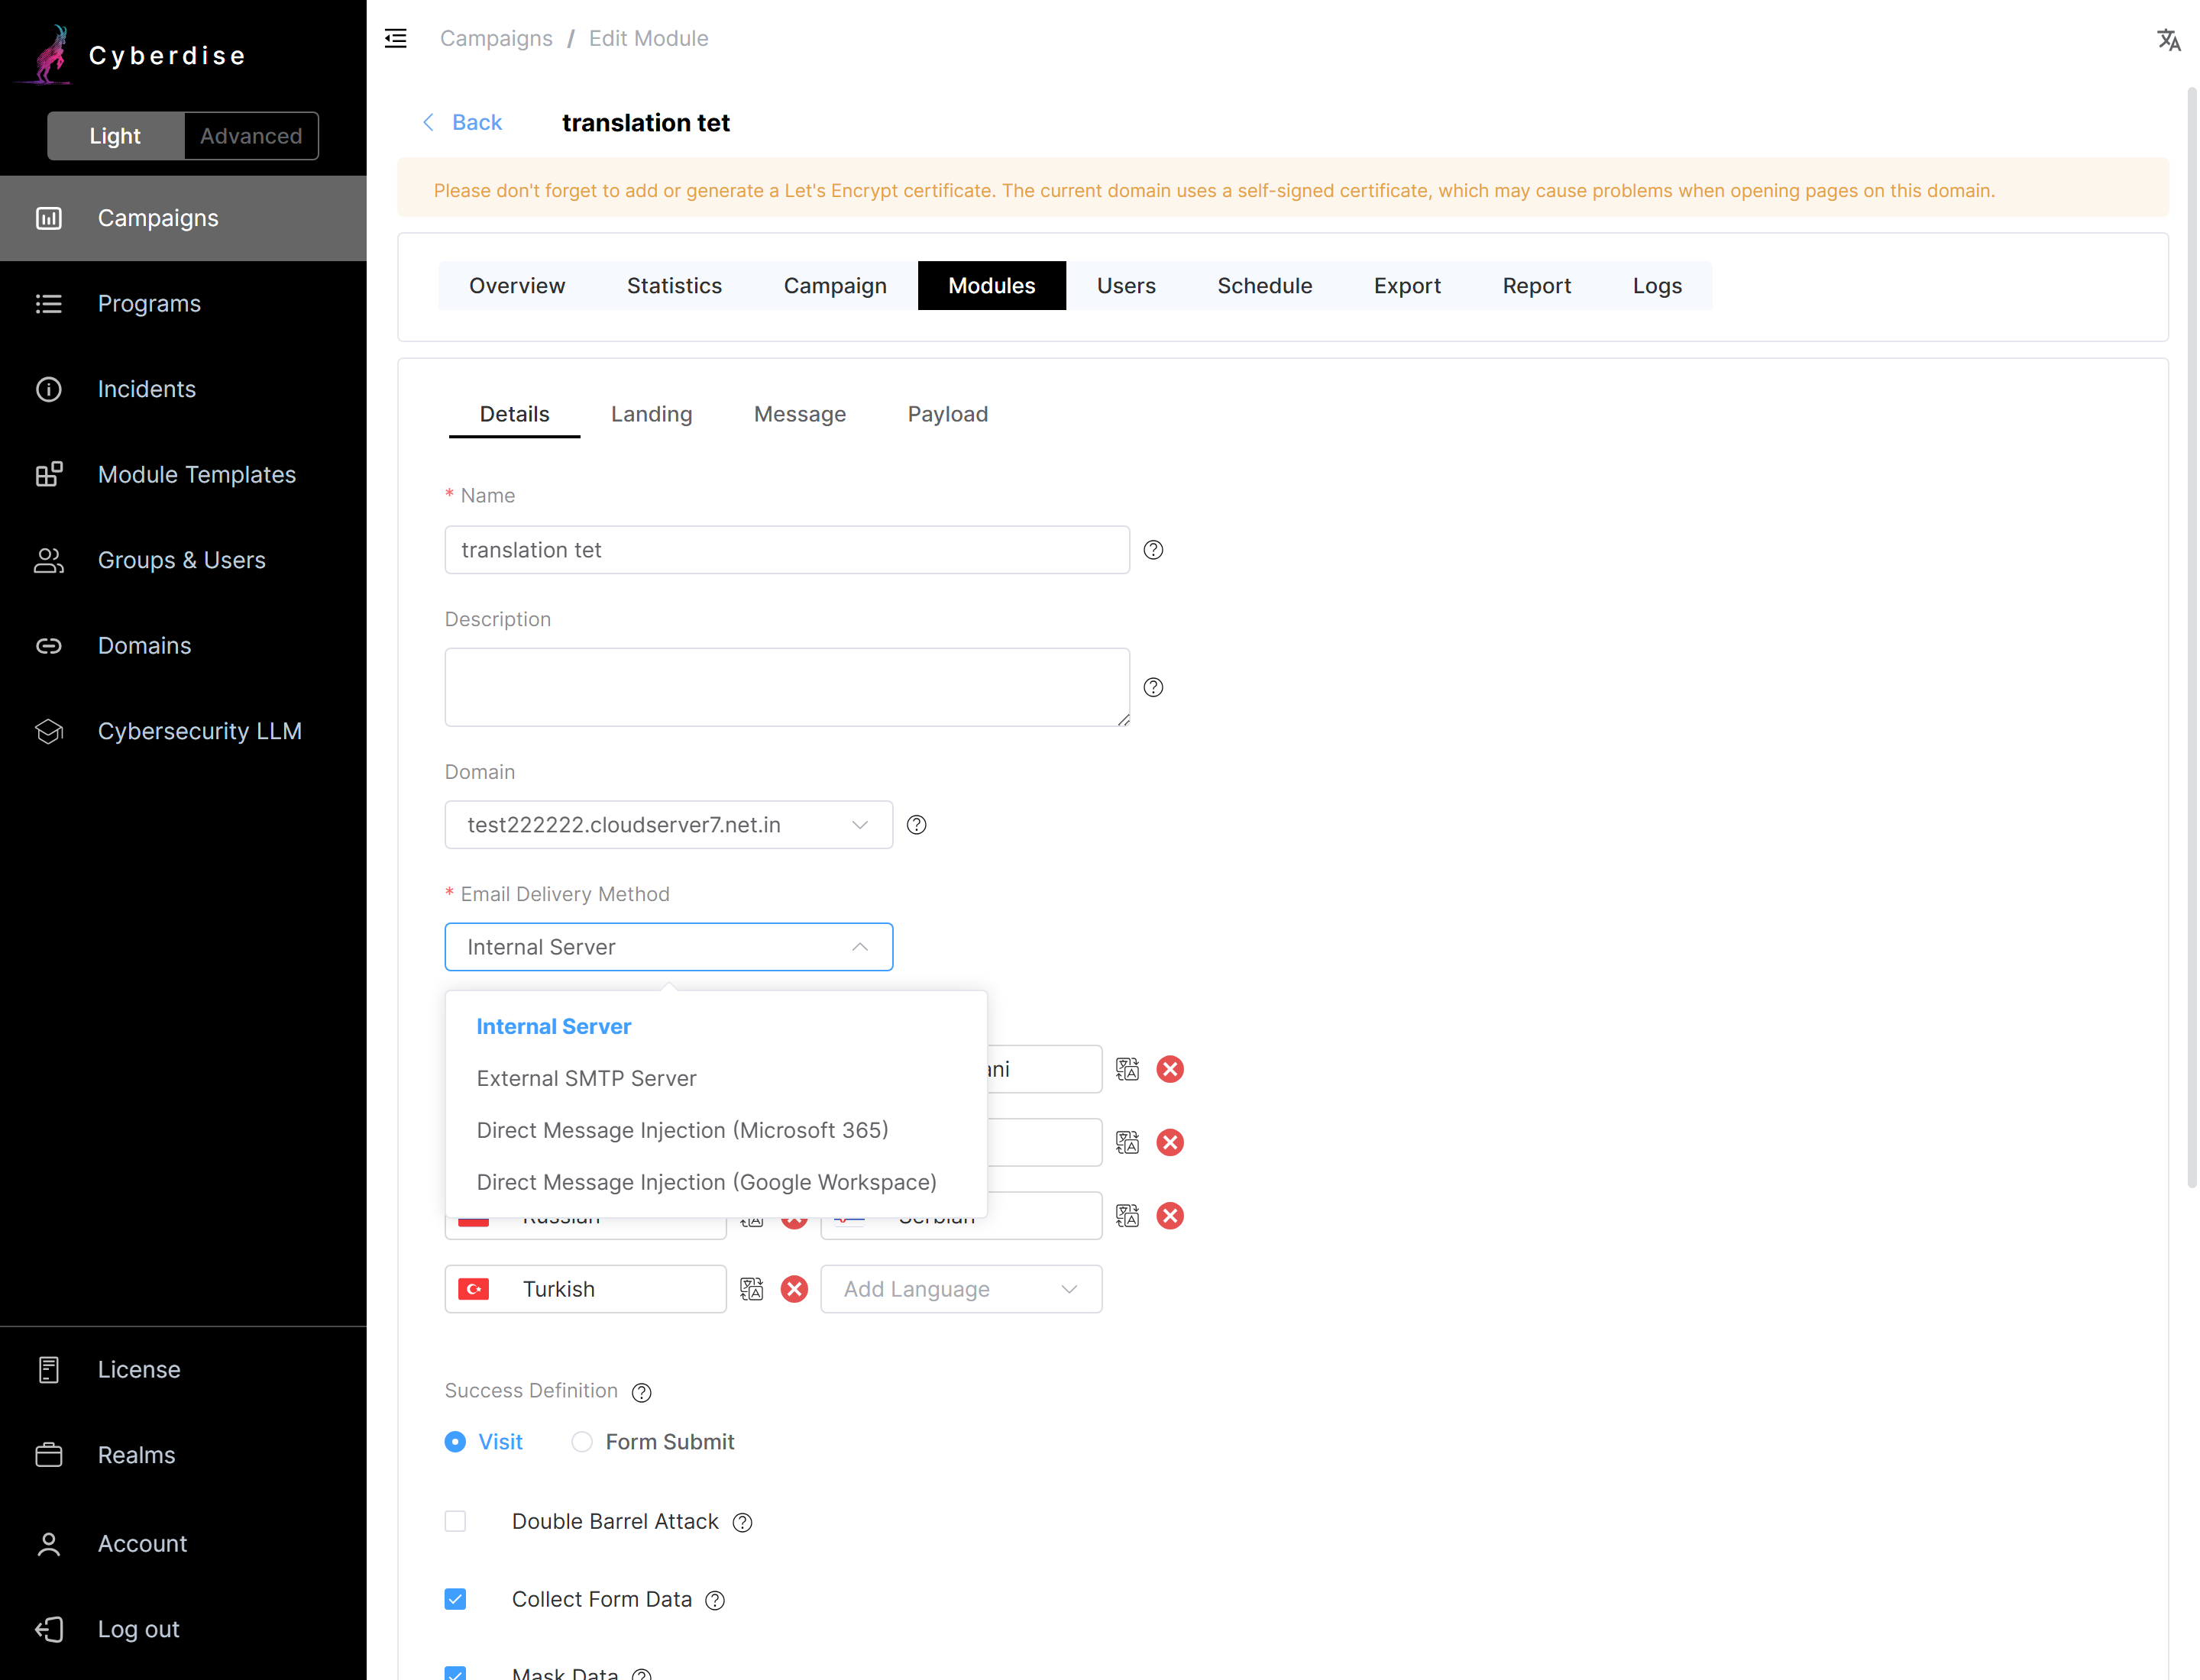Viewport: 2200px width, 1680px height.
Task: Click the help icon next to Name field
Action: coord(1153,550)
